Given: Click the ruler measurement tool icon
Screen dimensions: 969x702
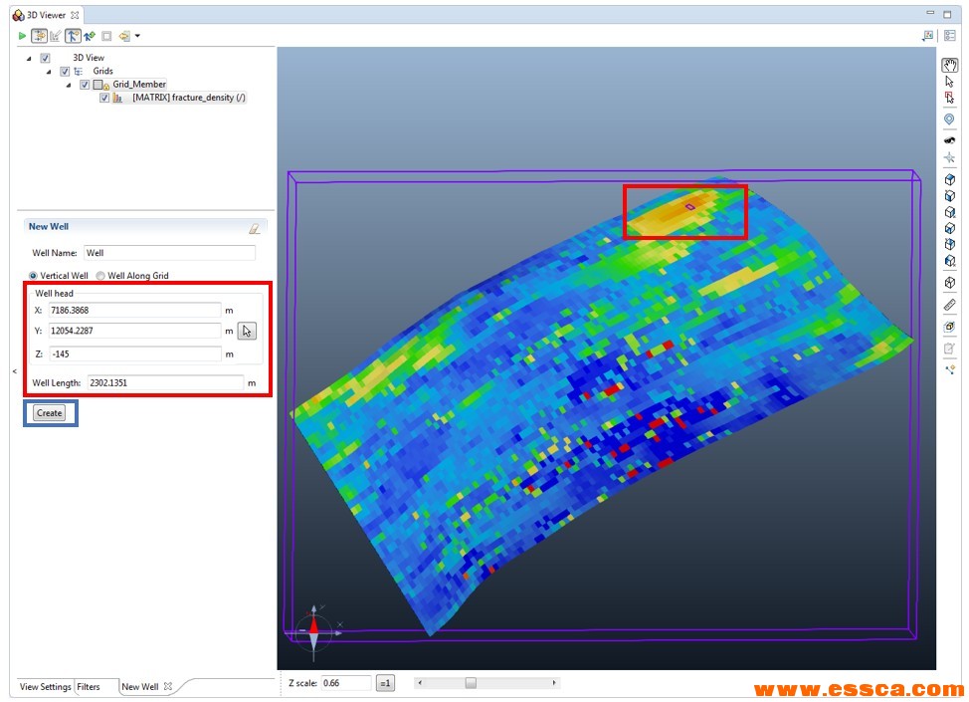Looking at the screenshot, I should [x=949, y=305].
